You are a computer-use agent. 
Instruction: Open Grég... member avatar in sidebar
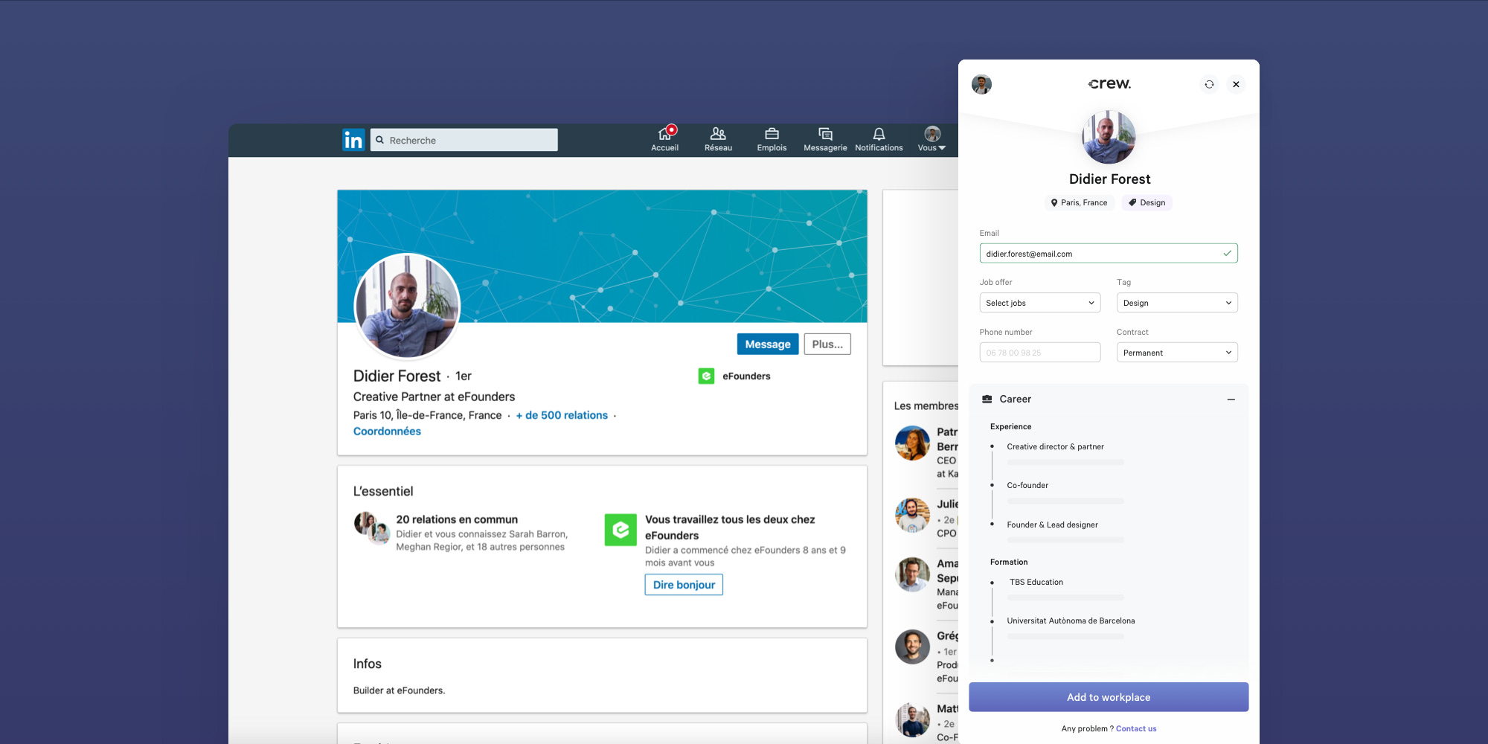point(912,647)
